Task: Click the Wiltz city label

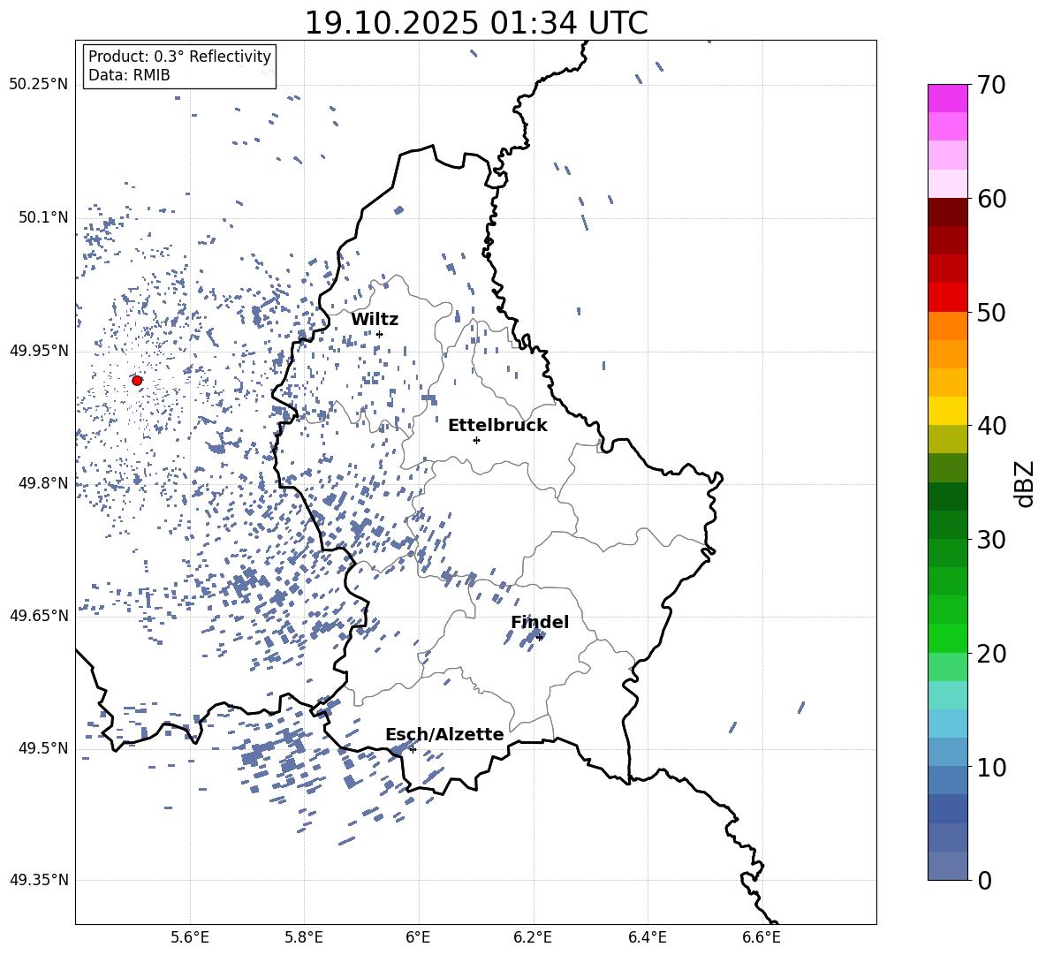Action: [375, 320]
